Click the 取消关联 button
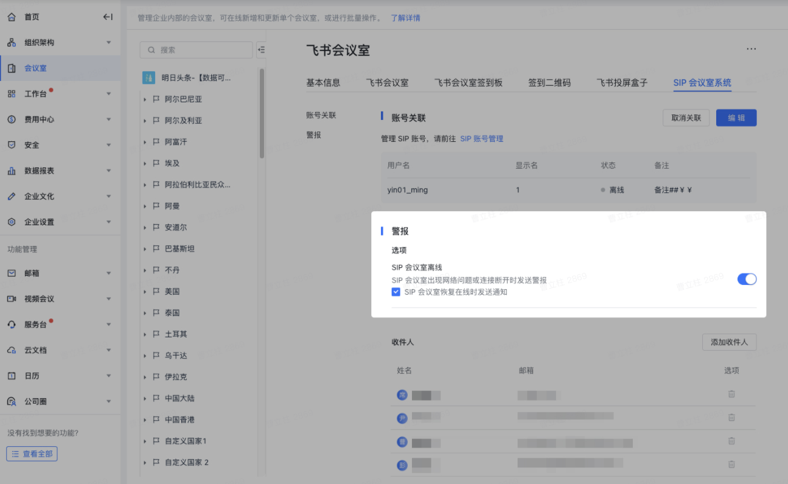The width and height of the screenshot is (788, 484). (x=686, y=118)
